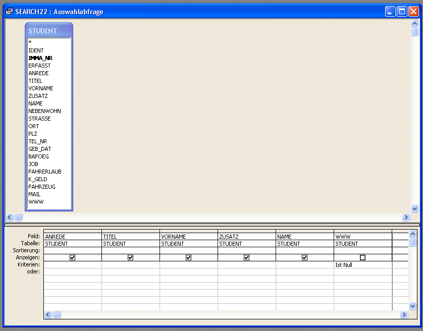
Task: Click scroll left arrow of upper table pane
Action: click(10, 217)
